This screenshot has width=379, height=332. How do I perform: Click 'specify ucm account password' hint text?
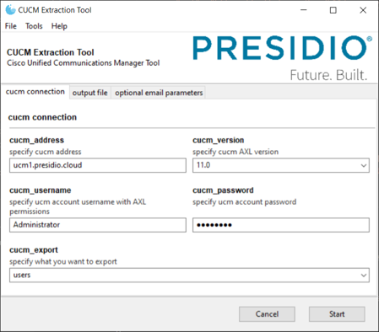[245, 202]
